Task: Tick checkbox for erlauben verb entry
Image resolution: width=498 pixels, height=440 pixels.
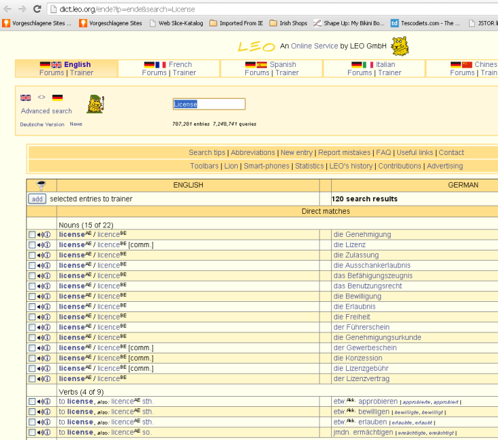Action: (x=32, y=422)
